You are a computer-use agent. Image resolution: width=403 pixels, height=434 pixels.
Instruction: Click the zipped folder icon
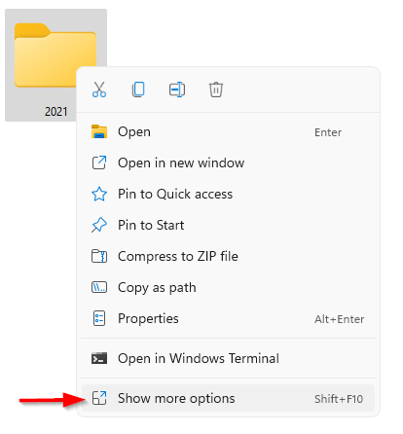pos(99,256)
